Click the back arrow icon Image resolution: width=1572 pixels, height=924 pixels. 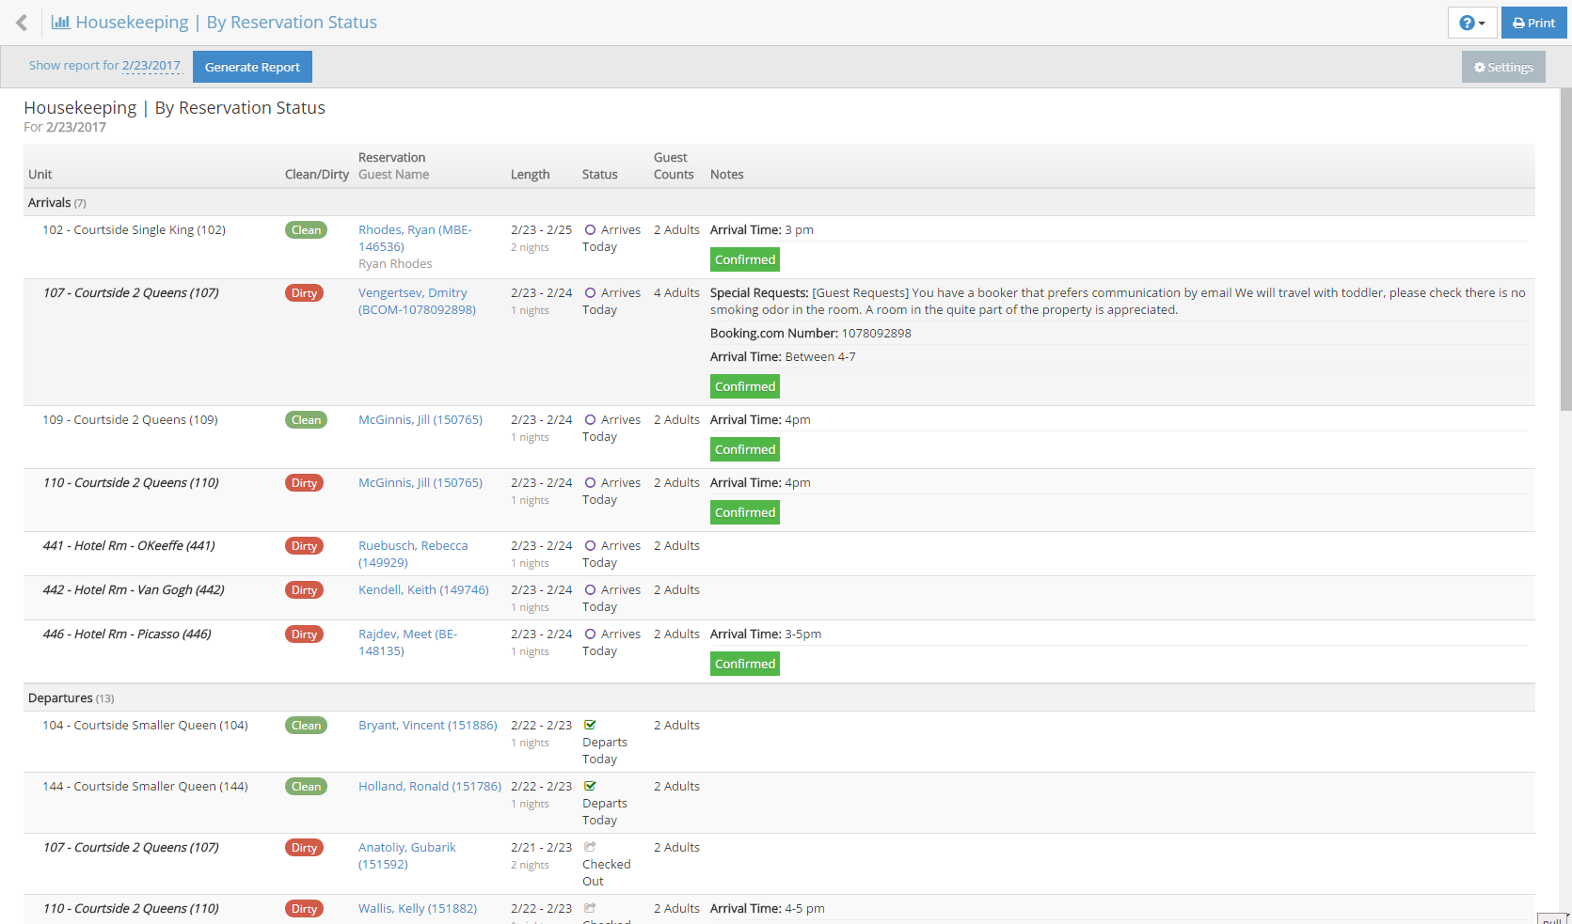coord(22,23)
